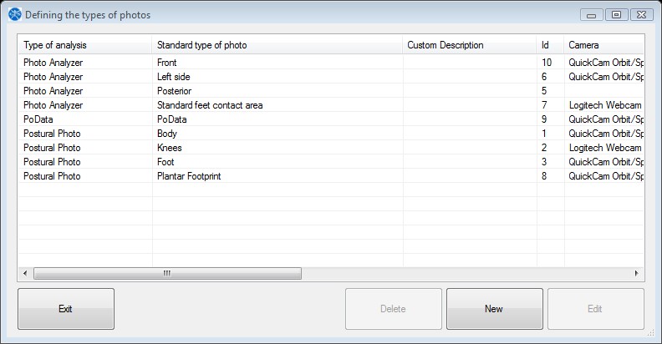This screenshot has height=344, width=662.
Task: Click the Id column header
Action: pyautogui.click(x=550, y=45)
